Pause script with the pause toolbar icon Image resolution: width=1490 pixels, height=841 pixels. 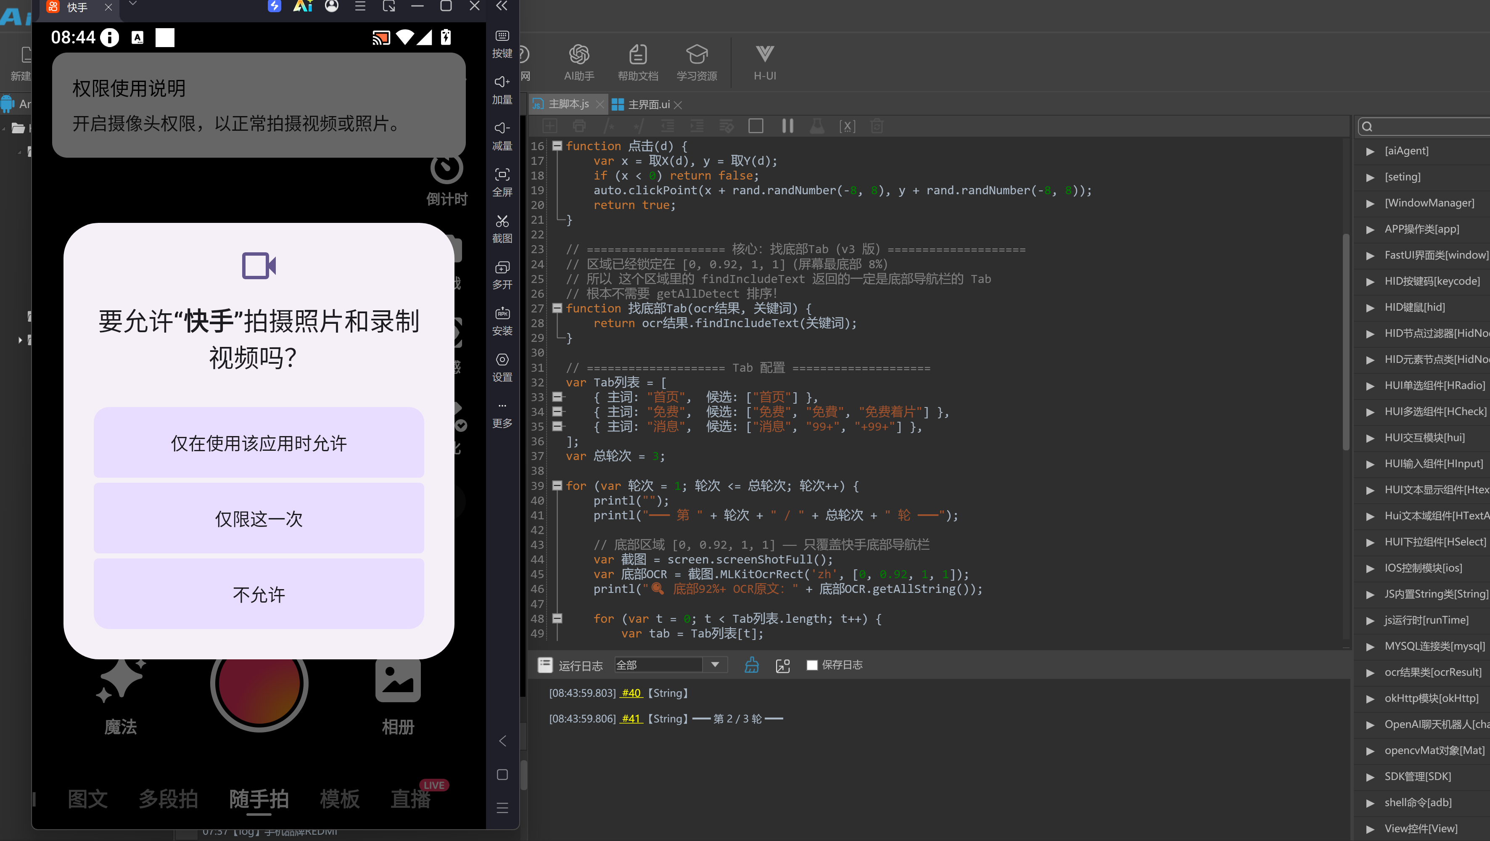click(787, 126)
